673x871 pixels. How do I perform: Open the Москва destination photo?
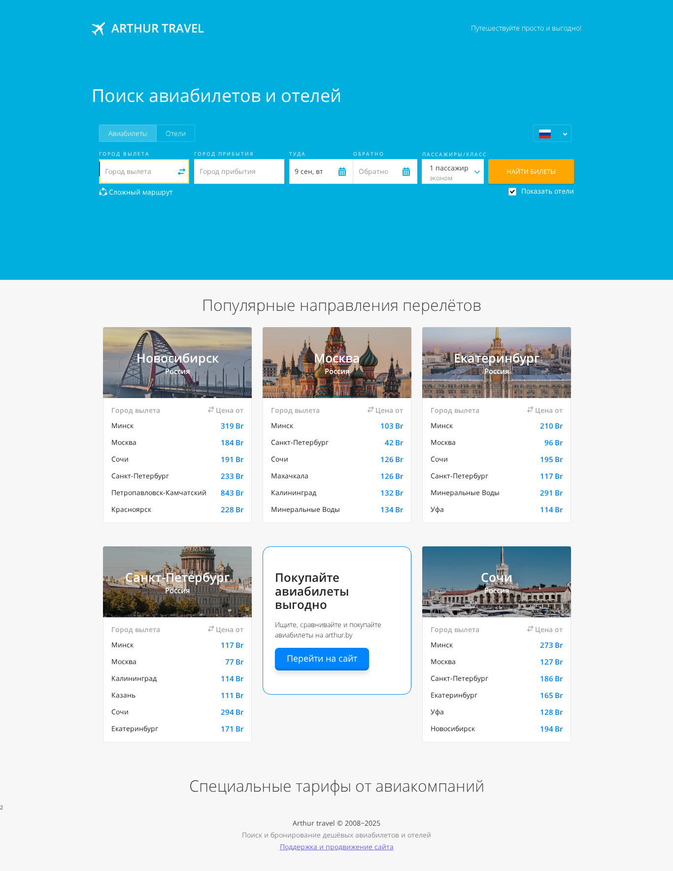[x=337, y=363]
